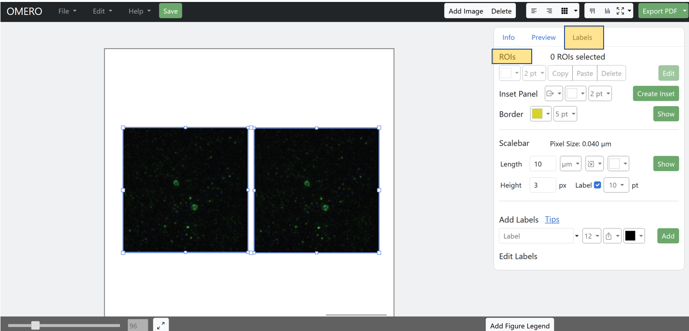The width and height of the screenshot is (689, 331).
Task: Open the scalebar µm units dropdown
Action: [570, 164]
